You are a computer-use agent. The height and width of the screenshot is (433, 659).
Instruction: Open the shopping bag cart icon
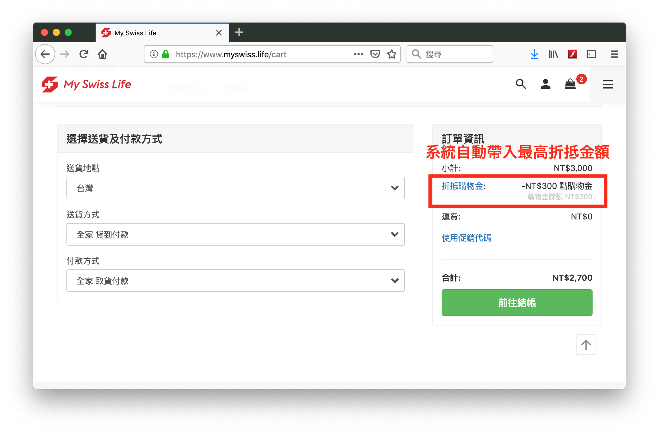[570, 84]
